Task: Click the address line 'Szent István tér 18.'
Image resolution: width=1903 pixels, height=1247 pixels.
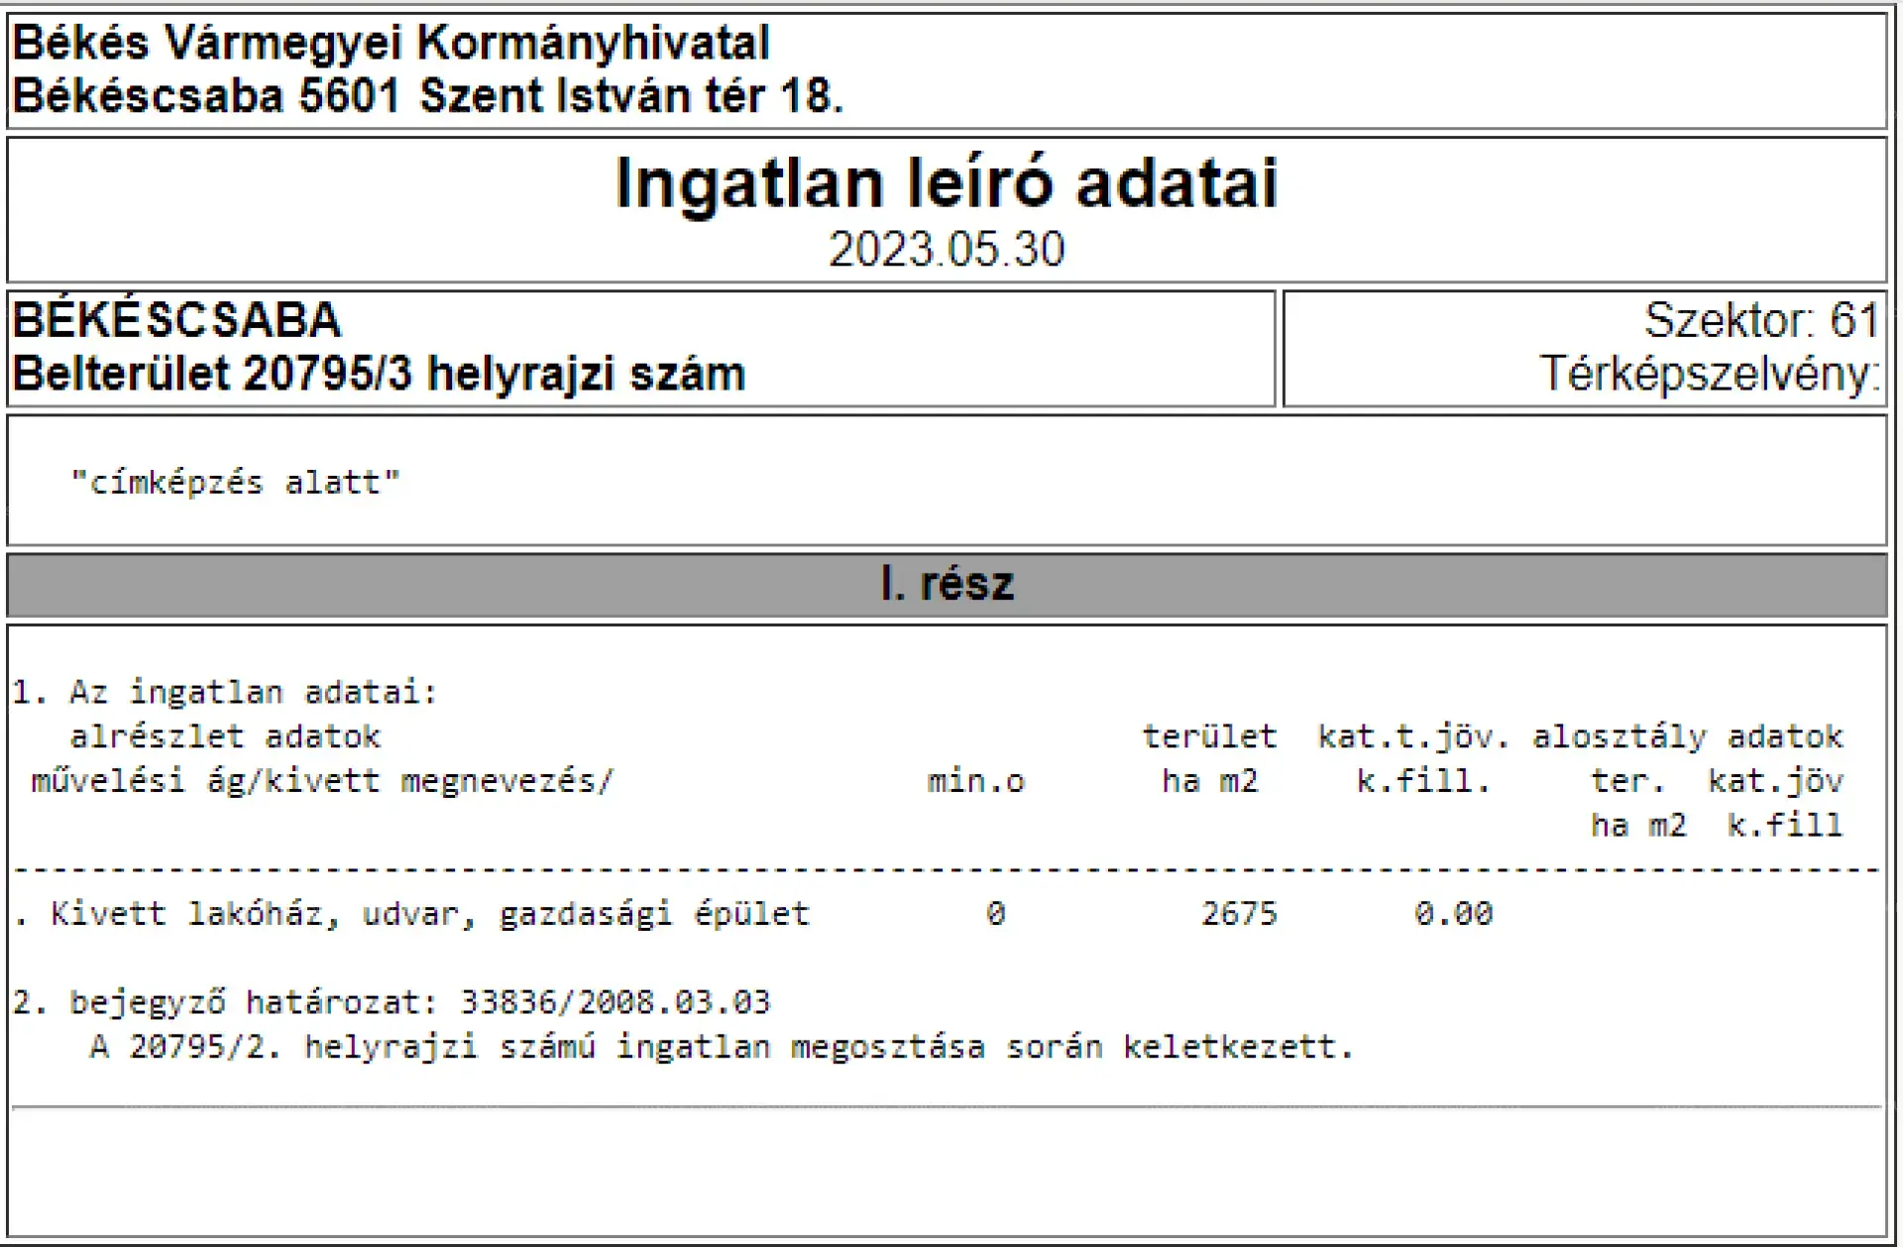Action: coord(630,97)
